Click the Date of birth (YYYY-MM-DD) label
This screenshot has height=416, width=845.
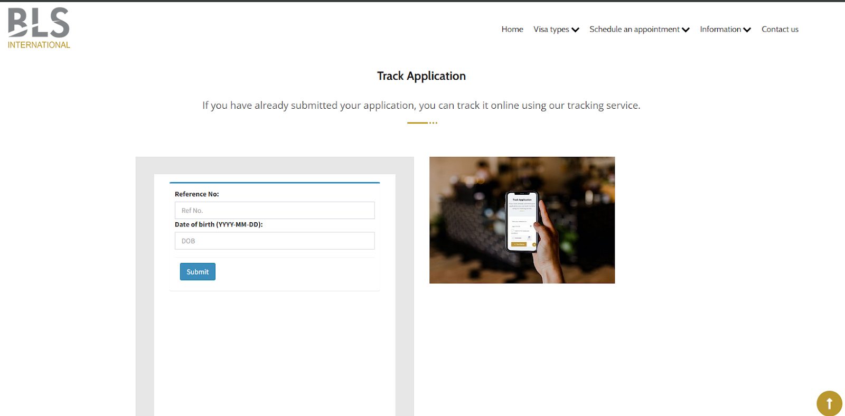pyautogui.click(x=219, y=224)
